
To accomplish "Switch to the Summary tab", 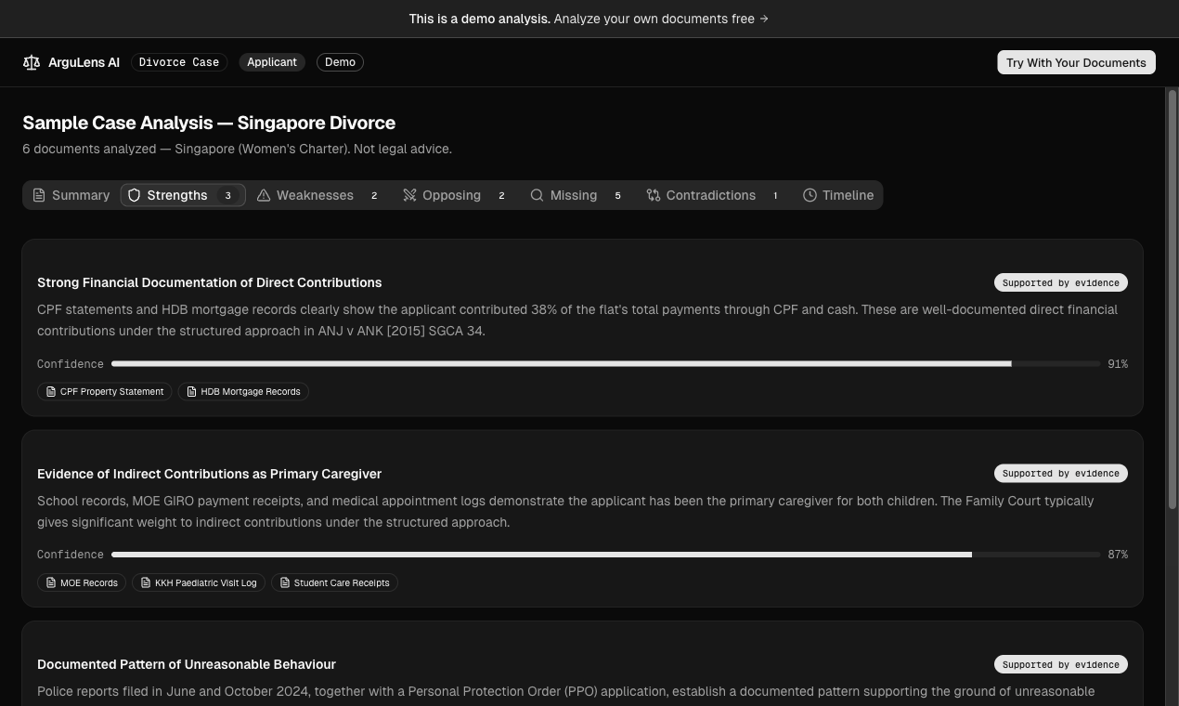I will coord(71,195).
